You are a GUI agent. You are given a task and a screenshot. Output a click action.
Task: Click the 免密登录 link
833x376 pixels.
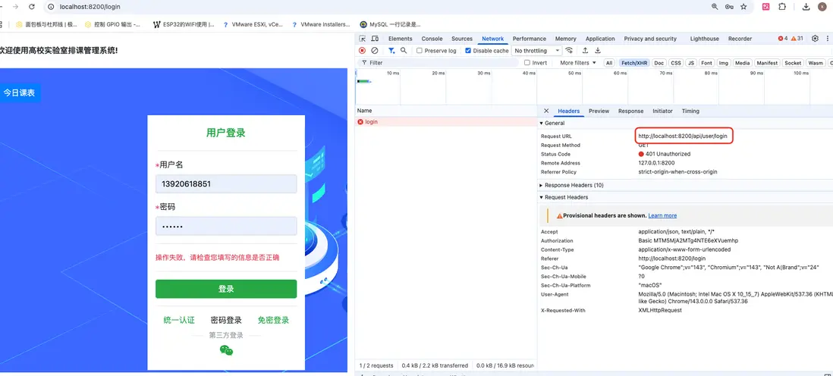(x=273, y=320)
